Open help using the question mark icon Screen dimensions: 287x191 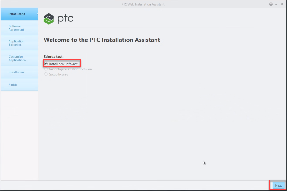click(x=271, y=4)
